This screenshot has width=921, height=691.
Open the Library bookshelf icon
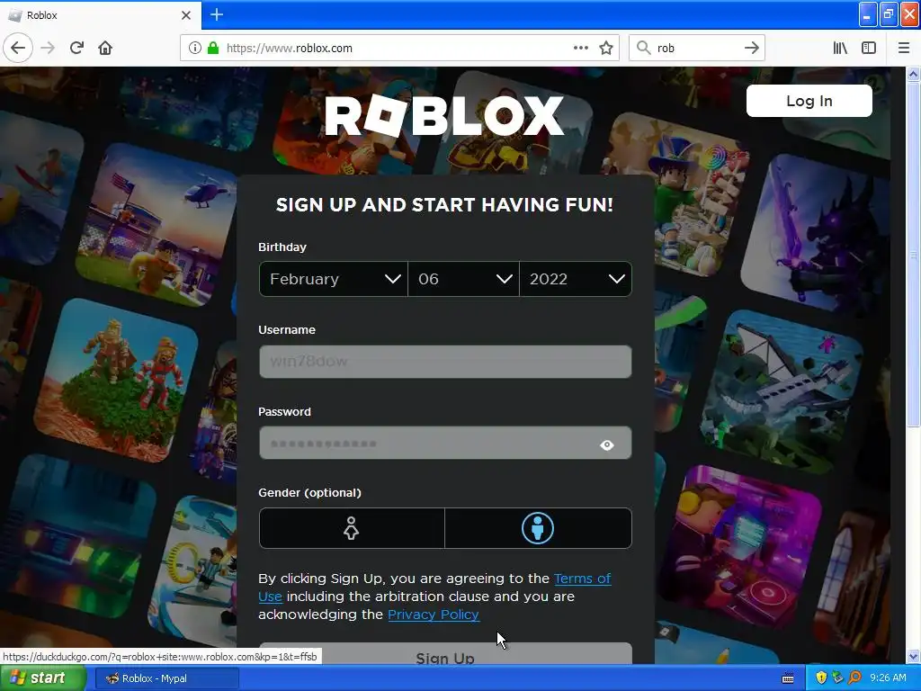(x=840, y=48)
